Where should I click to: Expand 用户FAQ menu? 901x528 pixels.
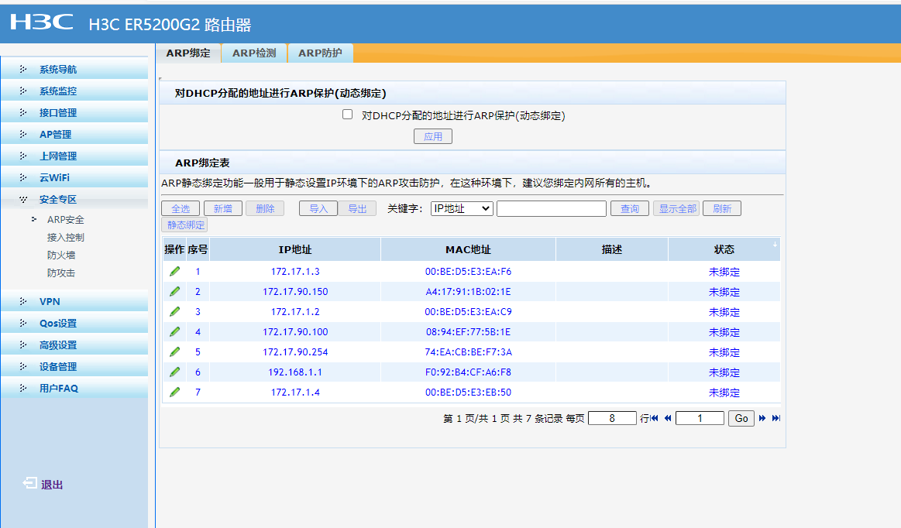point(74,389)
